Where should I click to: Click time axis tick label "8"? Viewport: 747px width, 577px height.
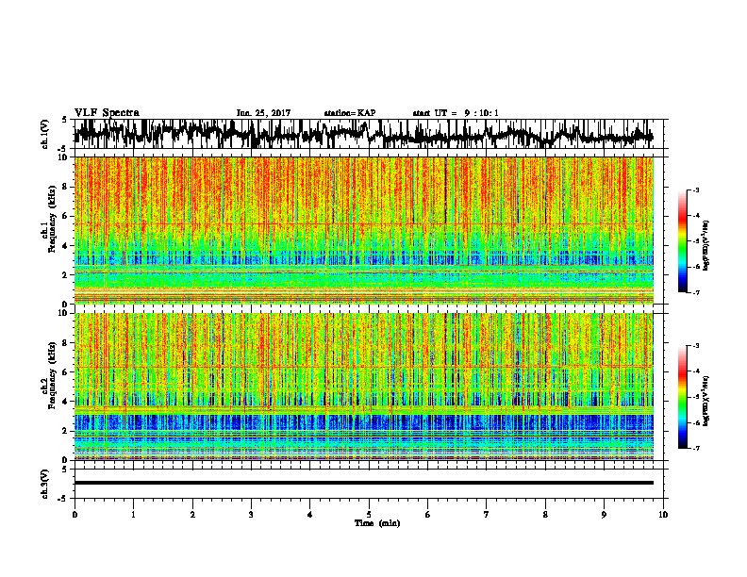545,515
